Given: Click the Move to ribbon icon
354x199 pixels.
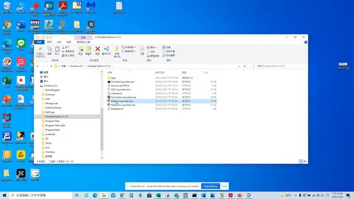Looking at the screenshot, I should point(81,49).
